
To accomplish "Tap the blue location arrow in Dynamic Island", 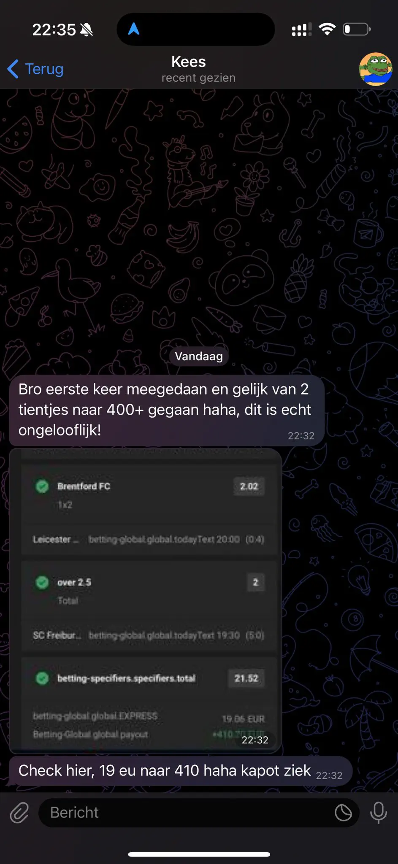I will tap(134, 29).
